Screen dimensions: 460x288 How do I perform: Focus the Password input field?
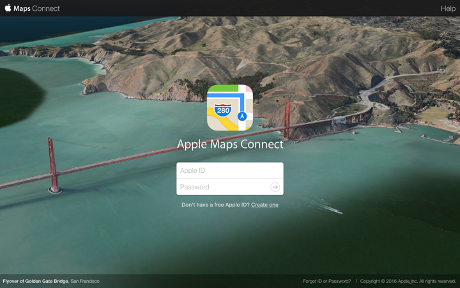pyautogui.click(x=223, y=187)
